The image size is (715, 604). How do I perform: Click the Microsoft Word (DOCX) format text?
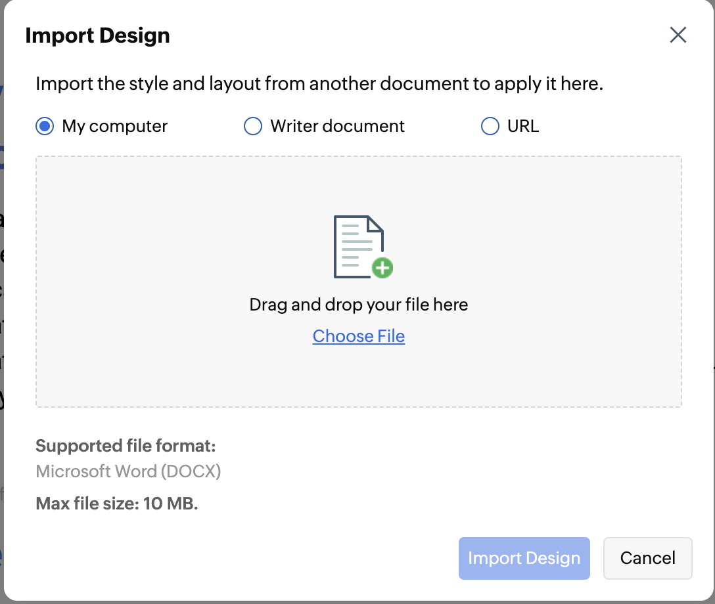(x=128, y=471)
